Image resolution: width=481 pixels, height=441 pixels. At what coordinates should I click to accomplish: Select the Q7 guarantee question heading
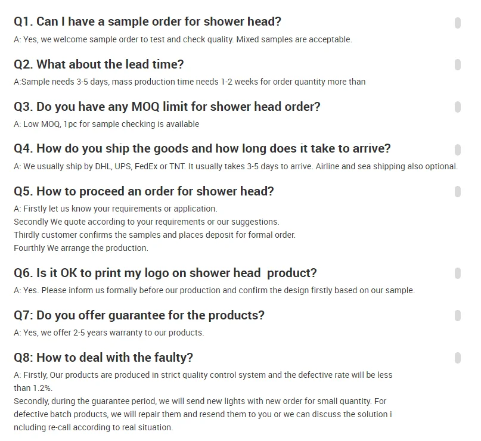click(139, 315)
